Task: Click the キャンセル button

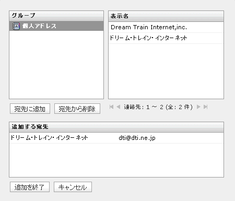Action: pos(73,187)
